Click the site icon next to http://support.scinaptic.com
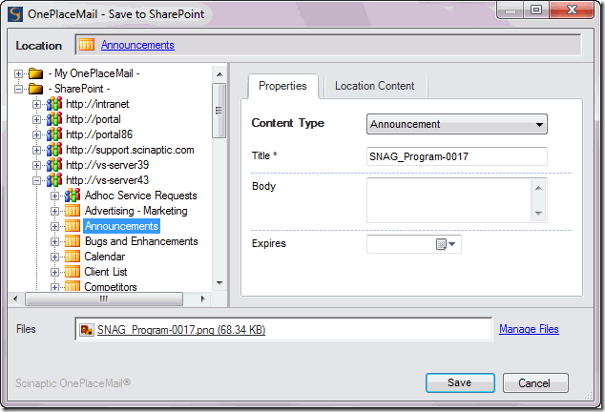 pyautogui.click(x=54, y=150)
